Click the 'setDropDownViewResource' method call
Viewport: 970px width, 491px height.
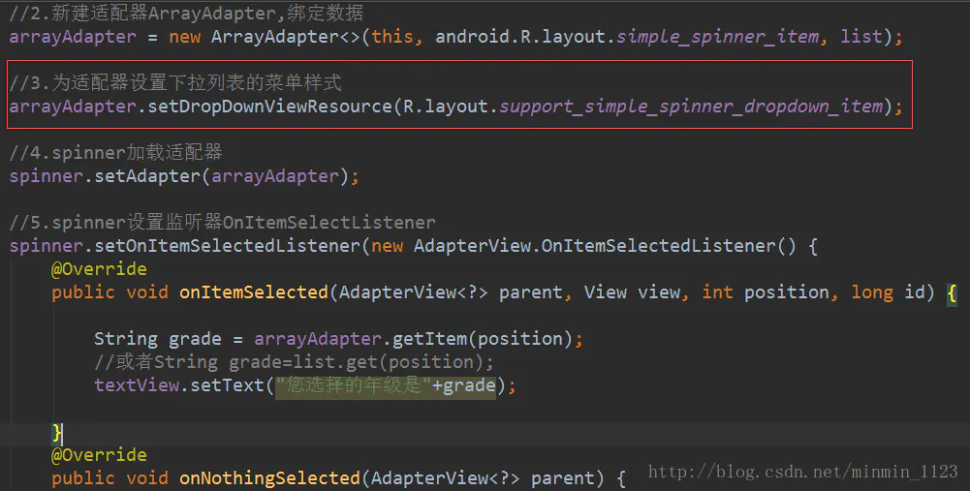[x=269, y=107]
